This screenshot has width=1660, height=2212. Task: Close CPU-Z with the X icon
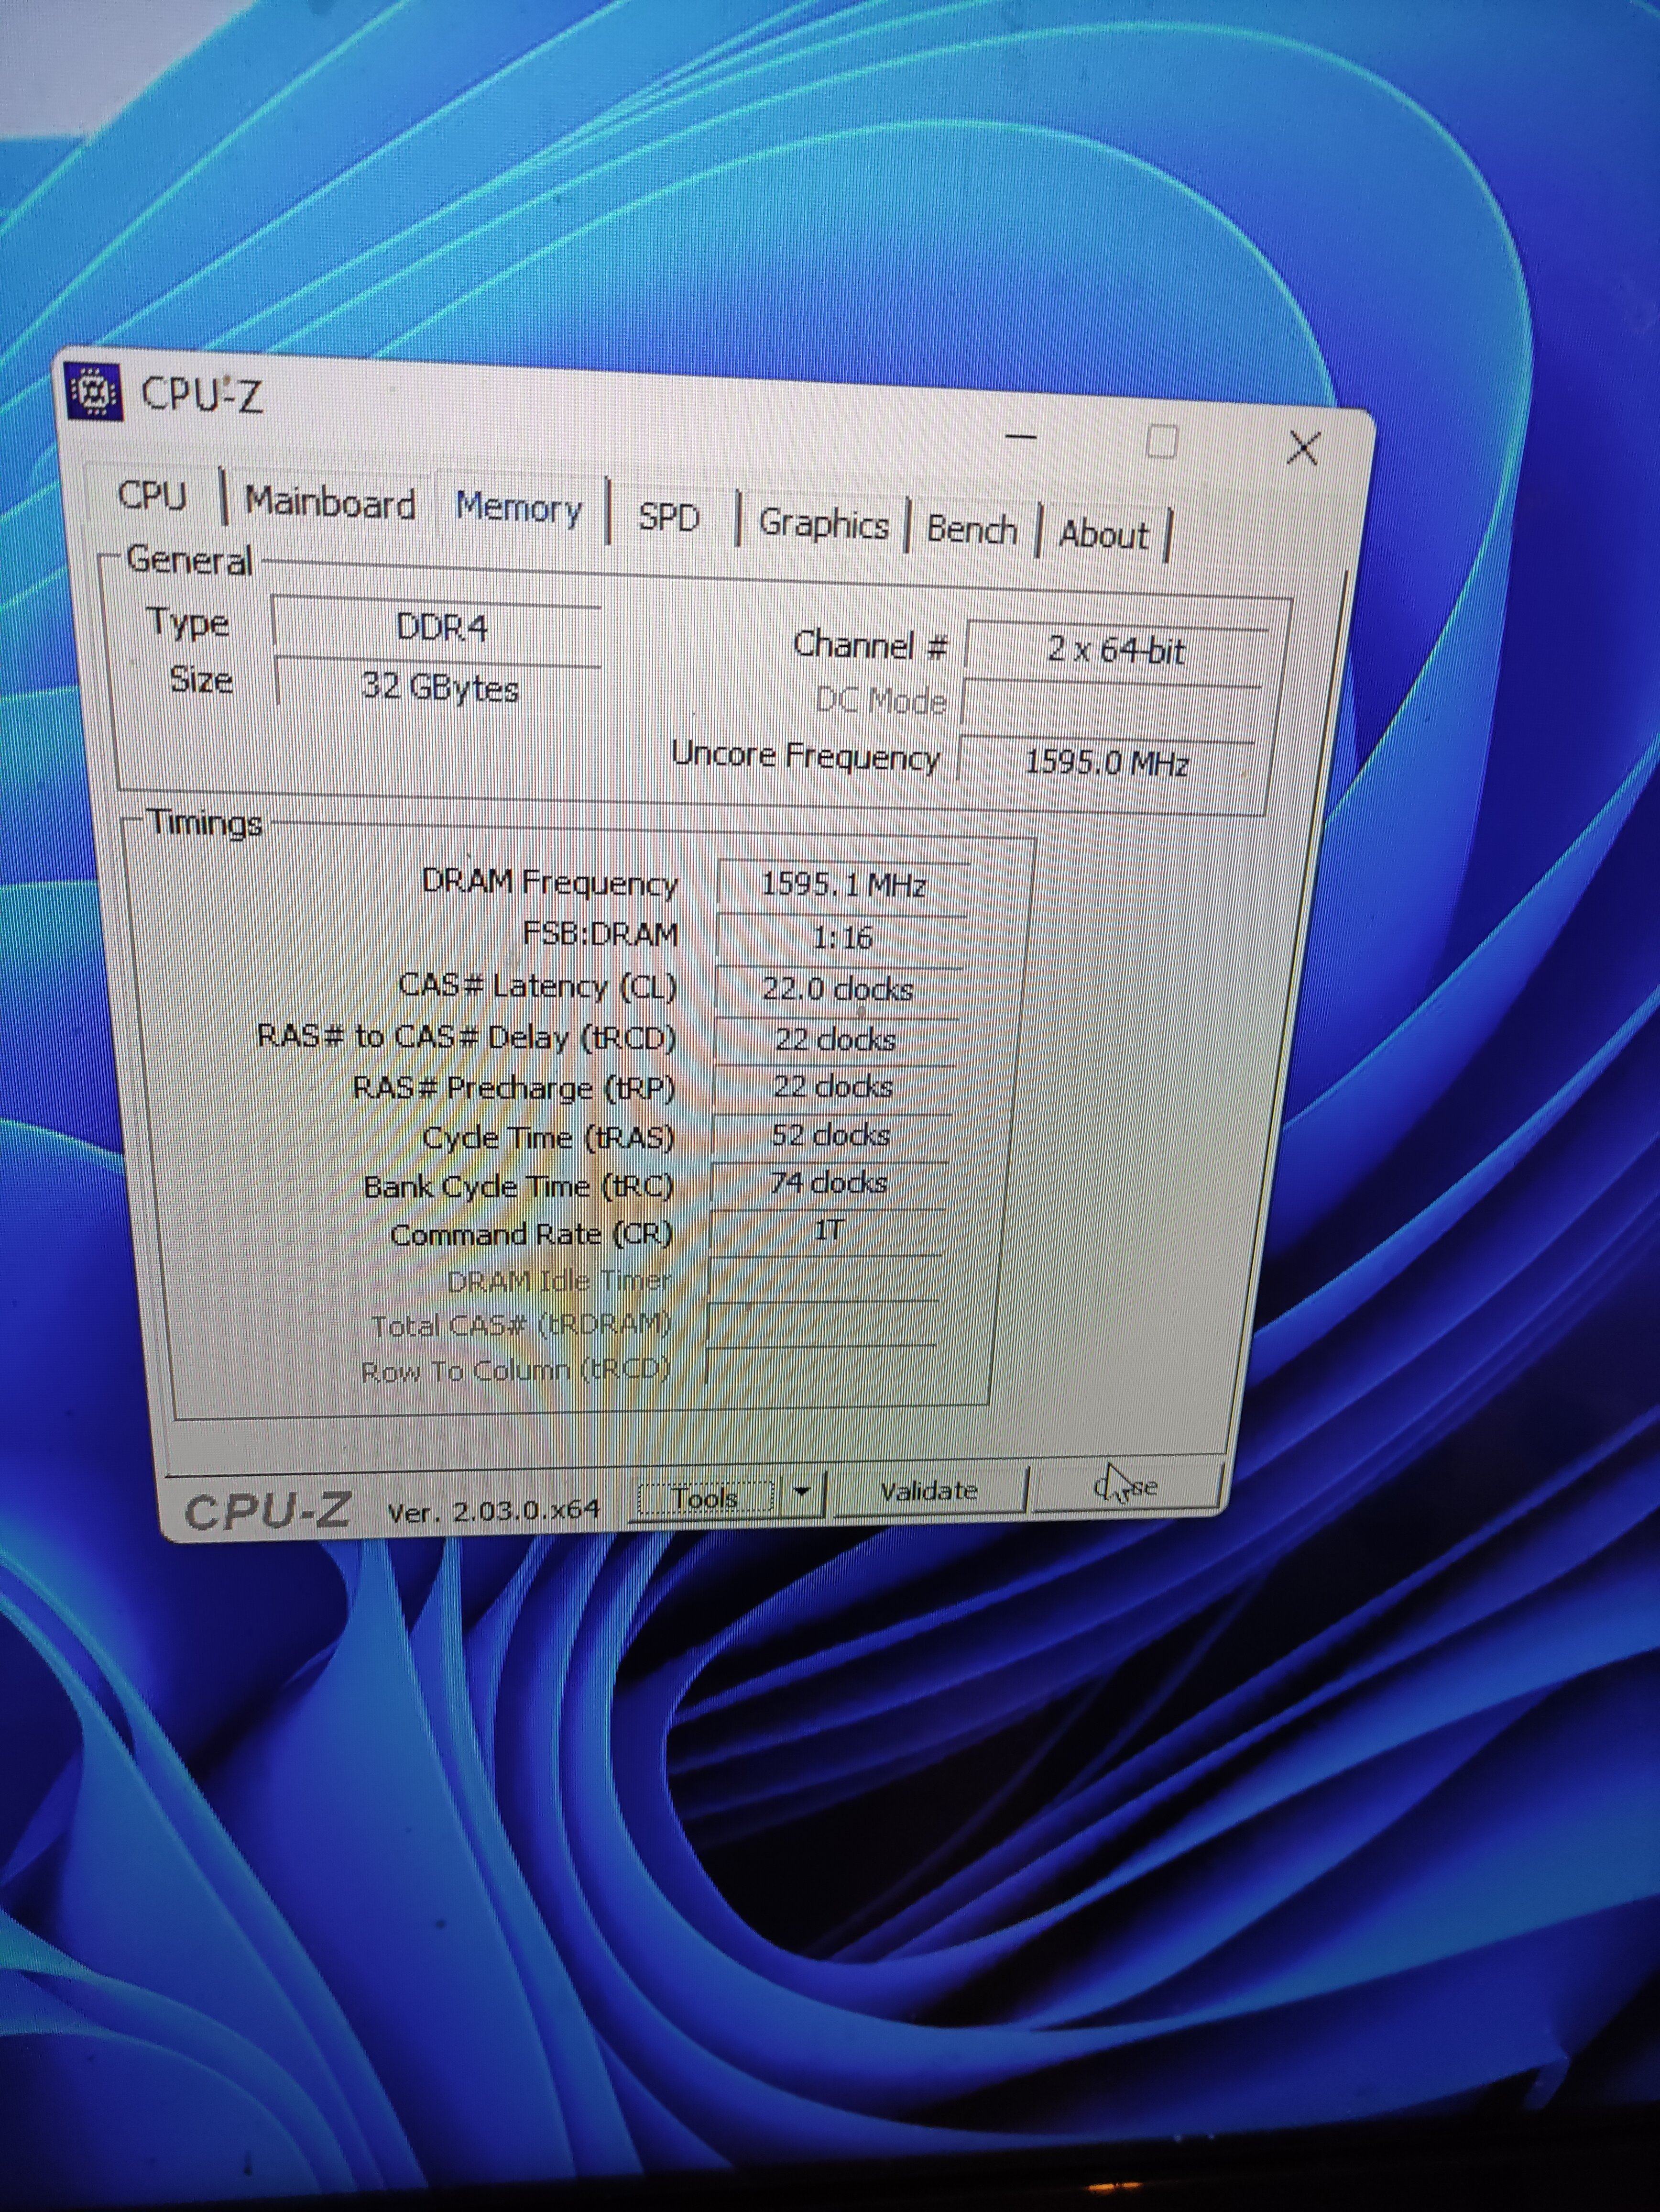tap(1302, 449)
